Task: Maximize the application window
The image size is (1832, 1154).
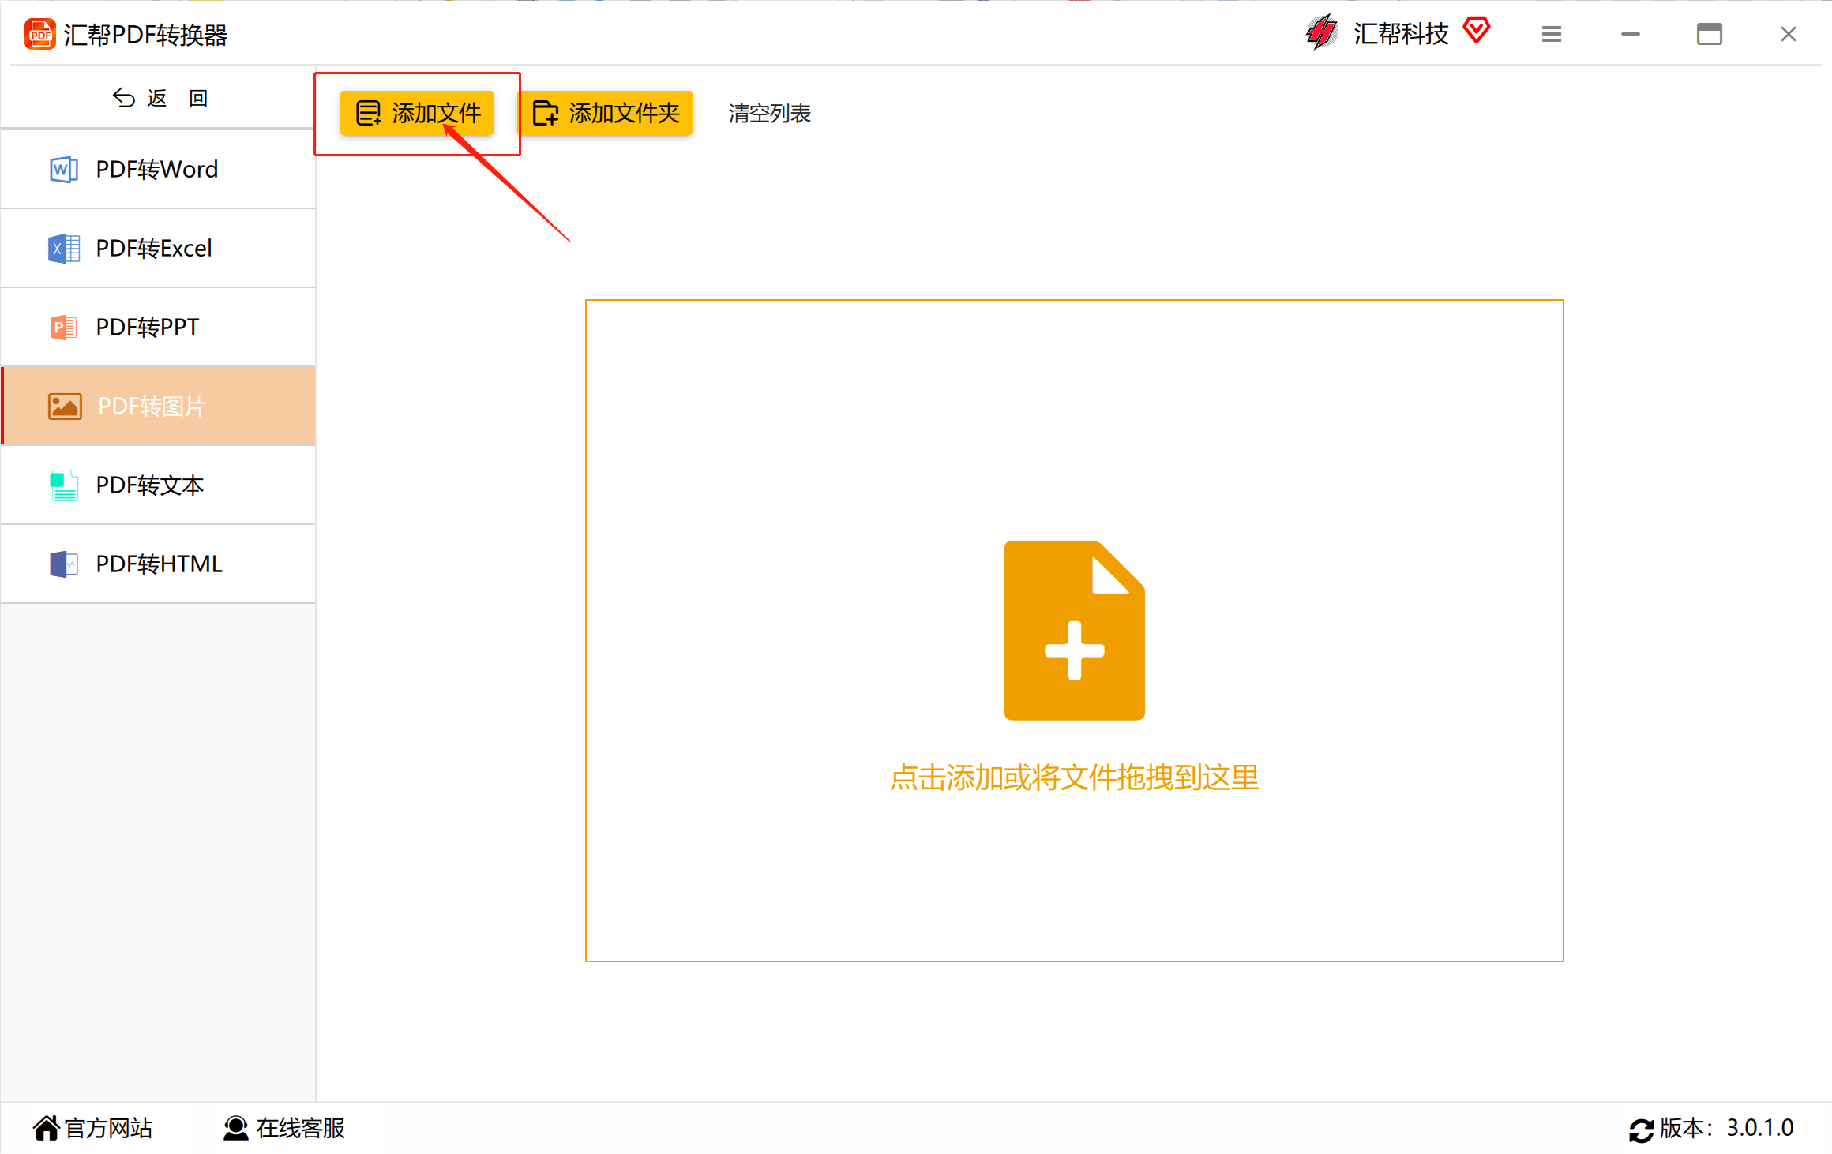Action: (1710, 34)
